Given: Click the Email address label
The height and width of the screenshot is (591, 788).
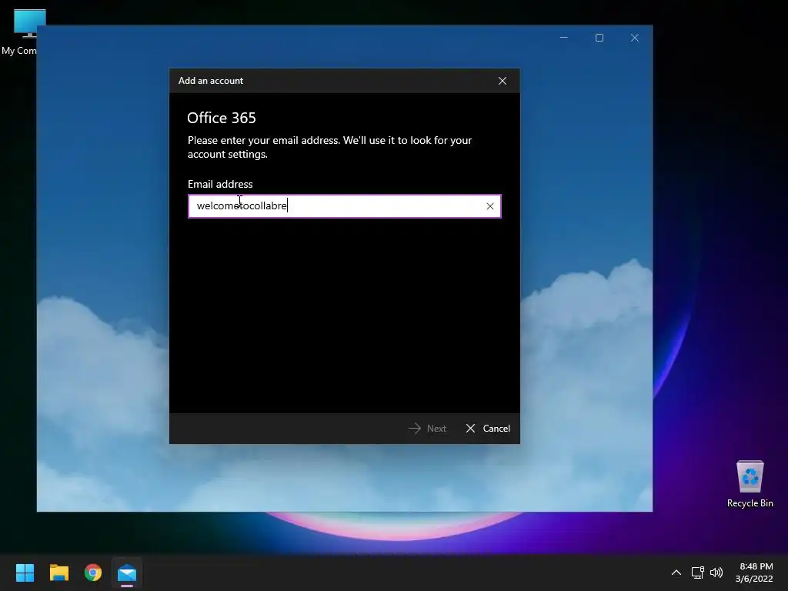Looking at the screenshot, I should (x=220, y=184).
